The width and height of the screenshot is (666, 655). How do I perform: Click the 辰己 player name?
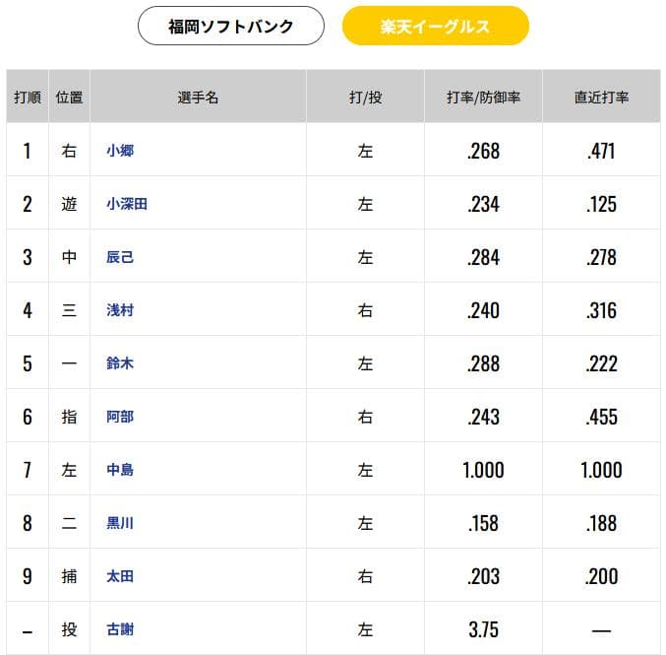(120, 257)
